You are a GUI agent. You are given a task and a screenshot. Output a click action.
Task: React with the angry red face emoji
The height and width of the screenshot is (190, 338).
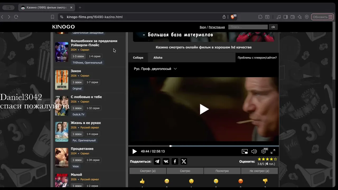[x=241, y=181]
